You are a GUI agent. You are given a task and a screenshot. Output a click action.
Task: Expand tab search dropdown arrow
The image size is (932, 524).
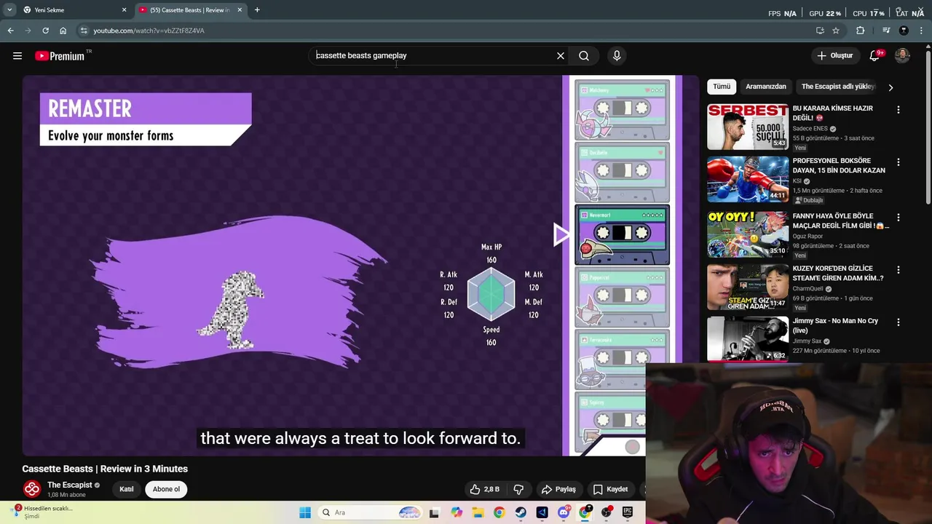9,9
